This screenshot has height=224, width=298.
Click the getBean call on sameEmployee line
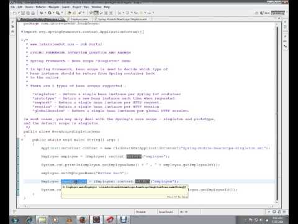click(x=143, y=182)
